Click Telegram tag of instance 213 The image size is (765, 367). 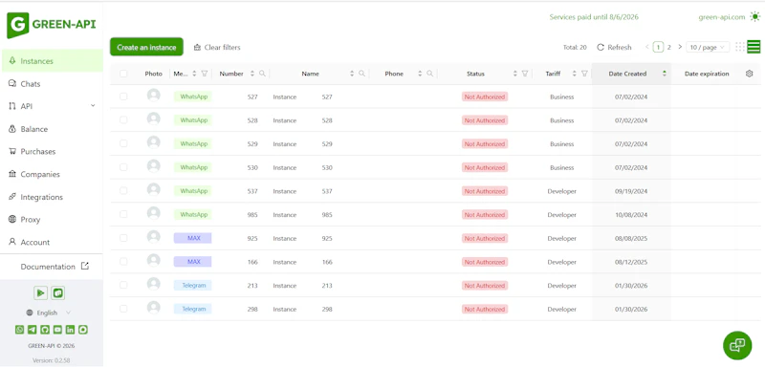coord(193,285)
